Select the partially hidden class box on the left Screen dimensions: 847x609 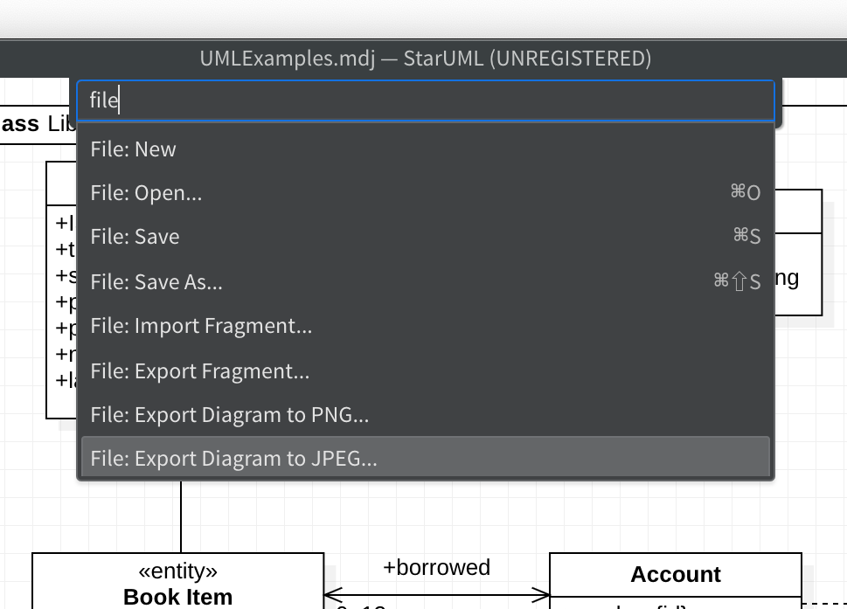(x=61, y=306)
